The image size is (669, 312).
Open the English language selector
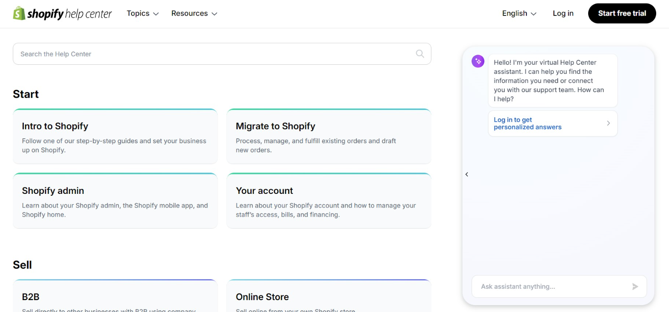click(519, 14)
